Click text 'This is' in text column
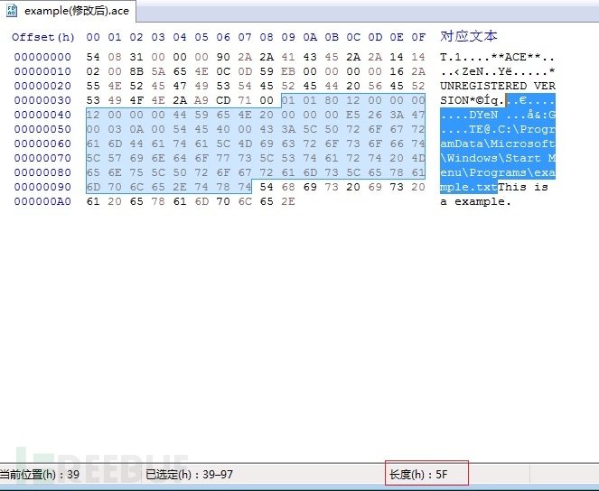Image resolution: width=599 pixels, height=491 pixels. tap(523, 188)
